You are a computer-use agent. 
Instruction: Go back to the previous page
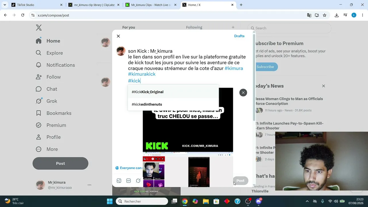tap(5, 15)
